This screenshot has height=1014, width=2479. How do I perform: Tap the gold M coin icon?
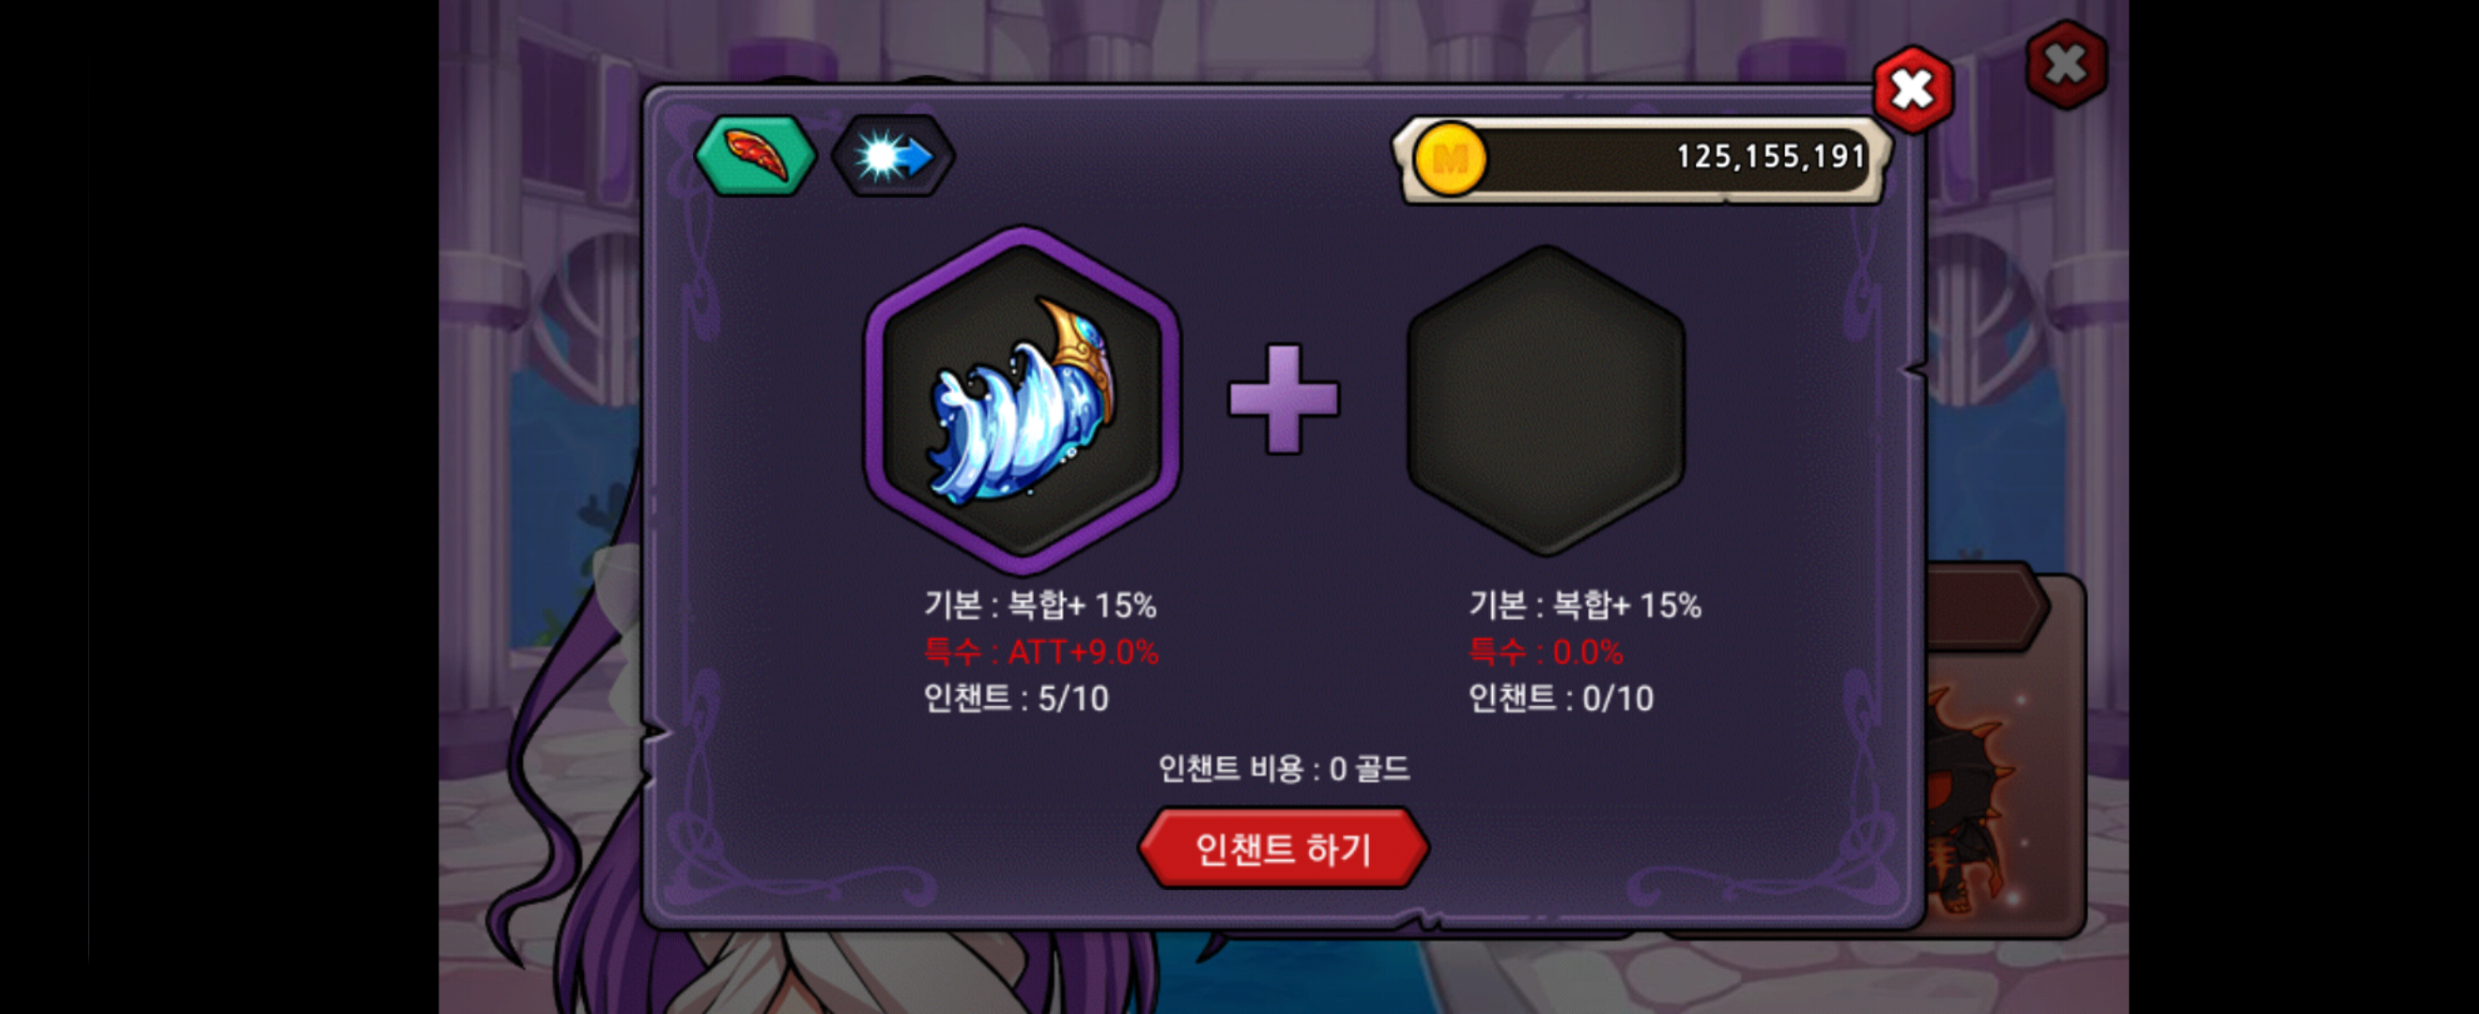pos(1449,159)
